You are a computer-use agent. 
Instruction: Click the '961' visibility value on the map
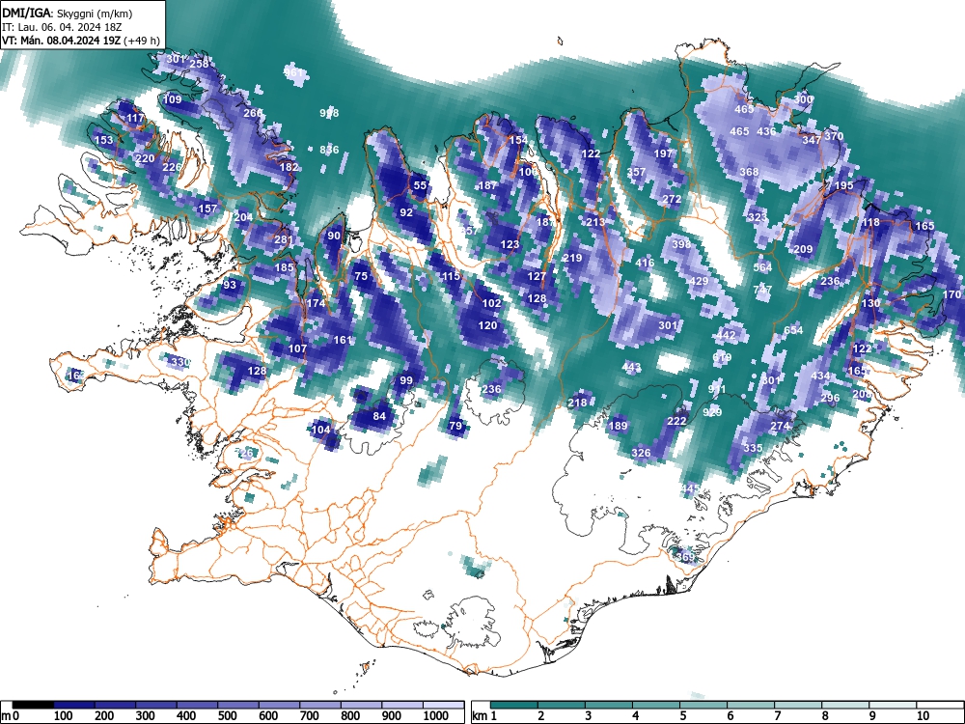(293, 72)
